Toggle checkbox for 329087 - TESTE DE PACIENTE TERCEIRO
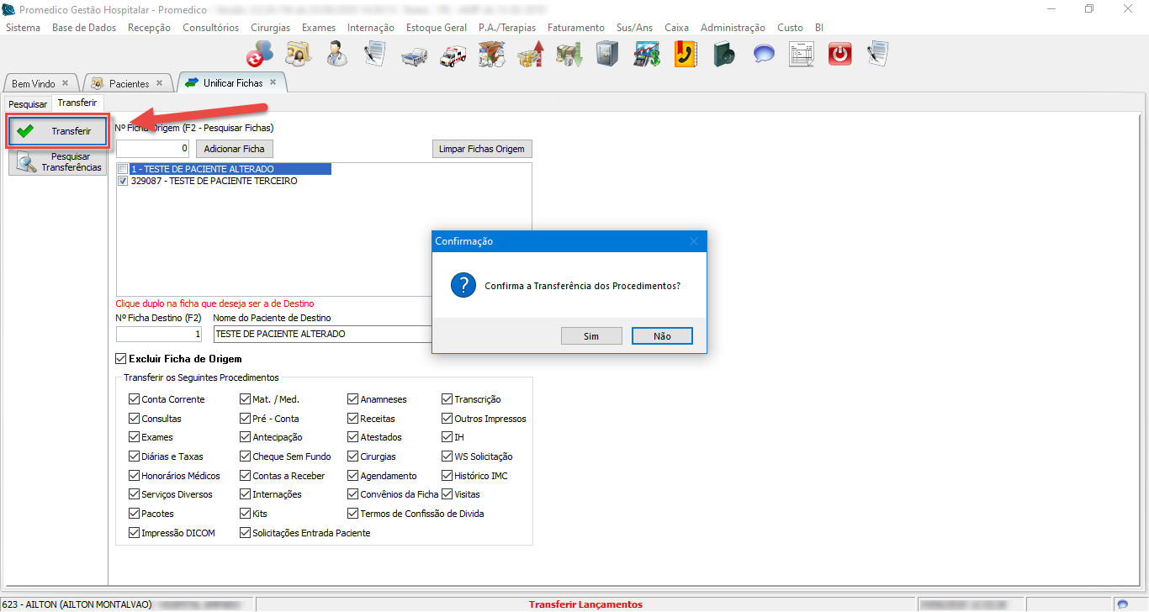1149x612 pixels. point(123,181)
